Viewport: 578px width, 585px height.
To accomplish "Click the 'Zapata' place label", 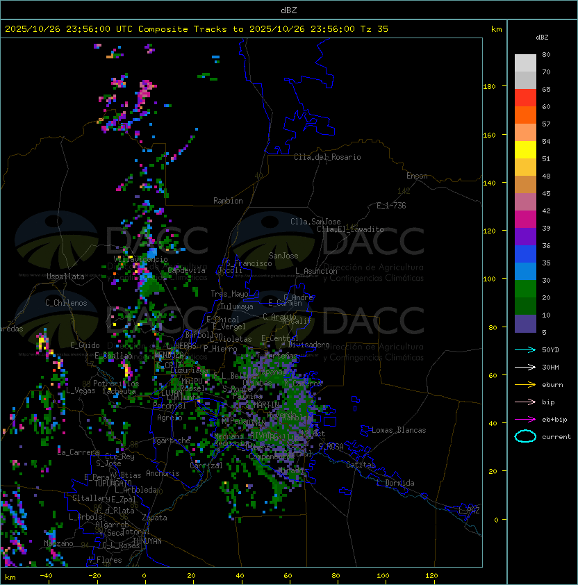I will [154, 518].
